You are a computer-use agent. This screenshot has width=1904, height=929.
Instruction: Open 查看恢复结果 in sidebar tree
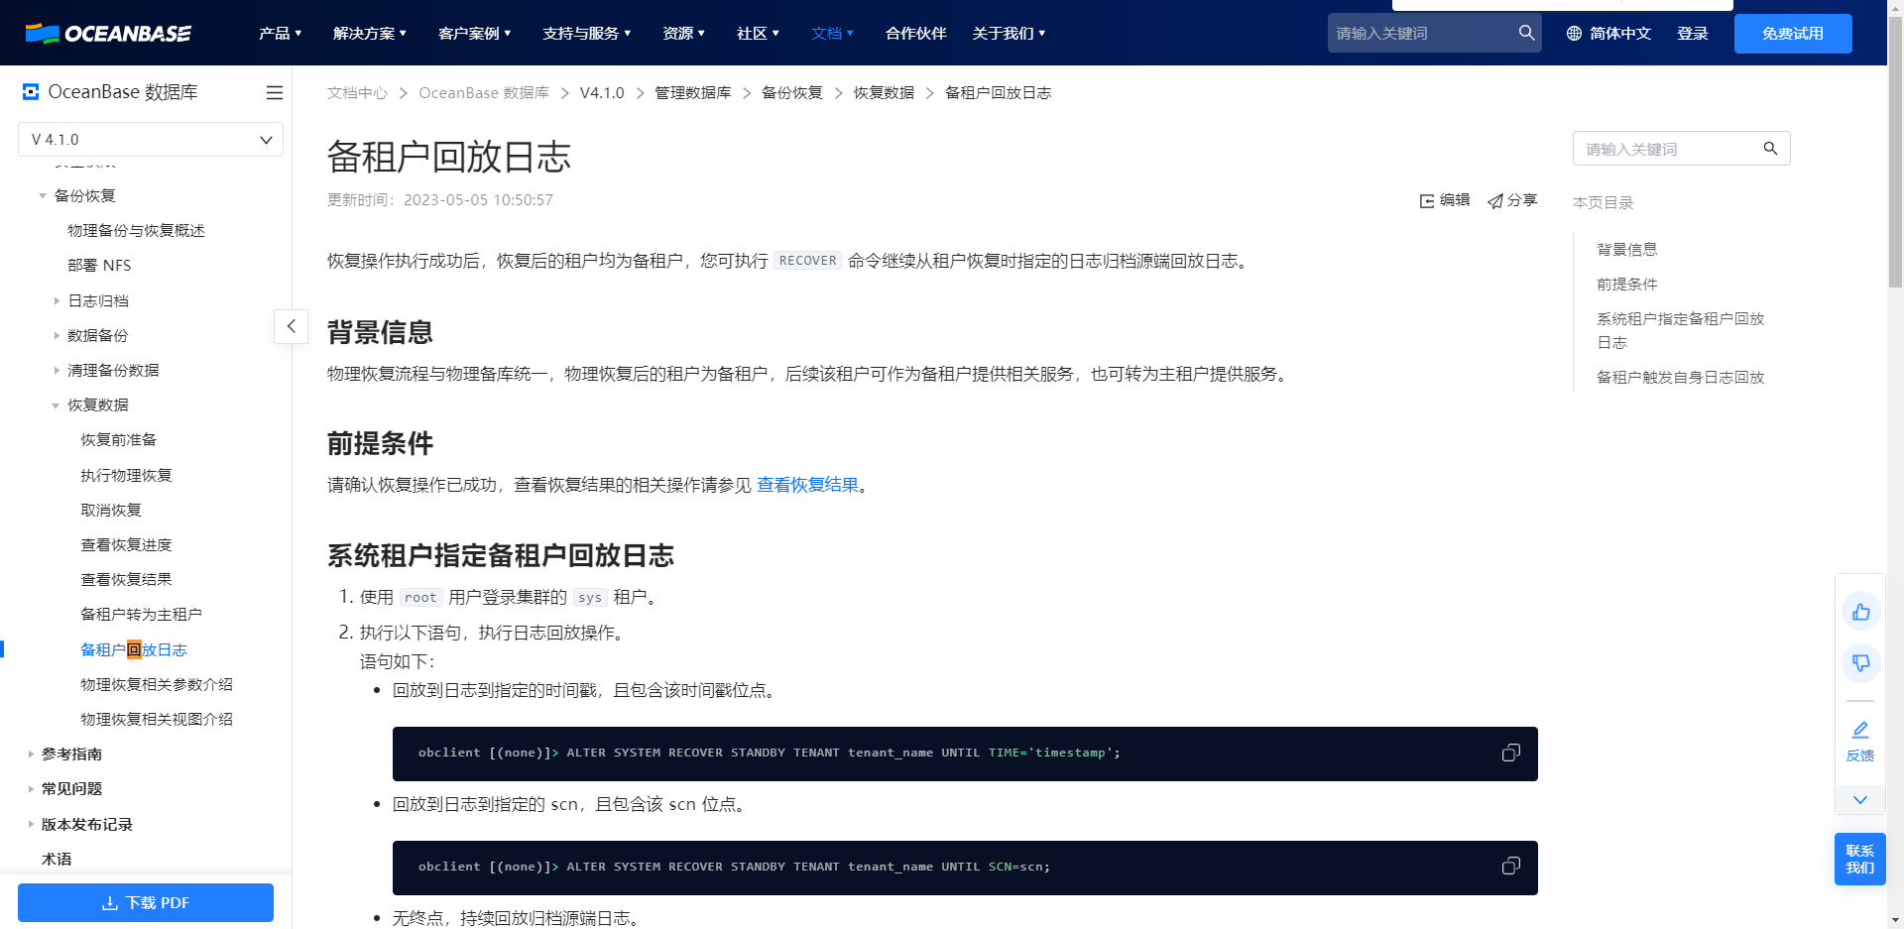point(127,580)
